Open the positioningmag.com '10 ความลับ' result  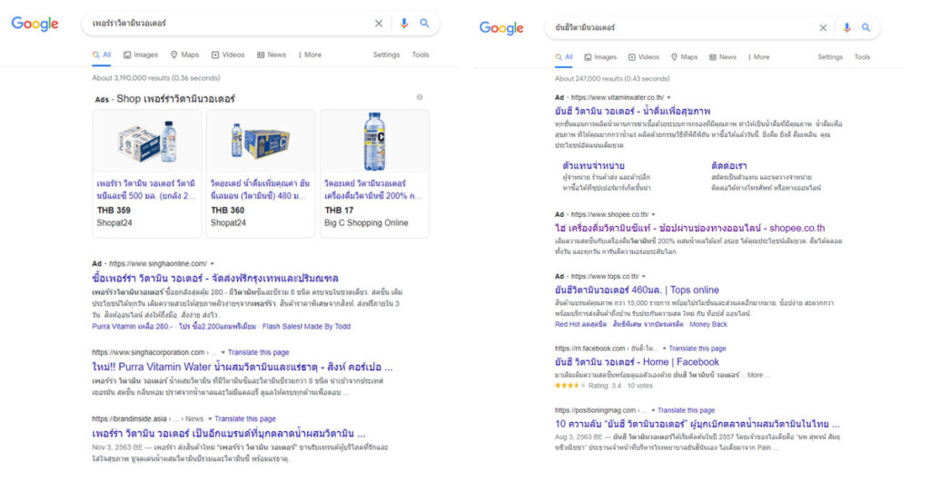pyautogui.click(x=697, y=424)
